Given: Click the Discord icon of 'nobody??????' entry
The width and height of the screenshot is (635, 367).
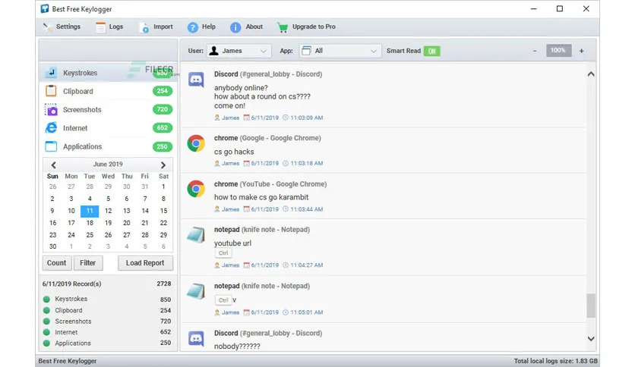Looking at the screenshot, I should pos(197,338).
